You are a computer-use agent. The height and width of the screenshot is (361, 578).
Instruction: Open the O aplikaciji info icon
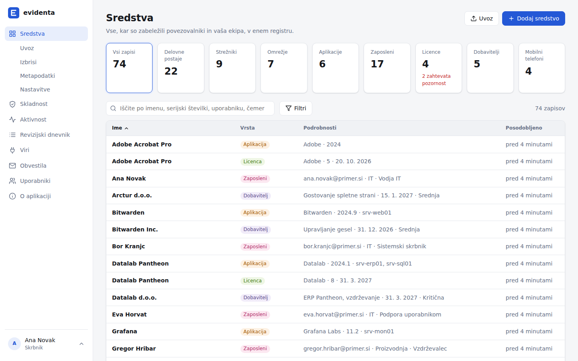point(12,196)
